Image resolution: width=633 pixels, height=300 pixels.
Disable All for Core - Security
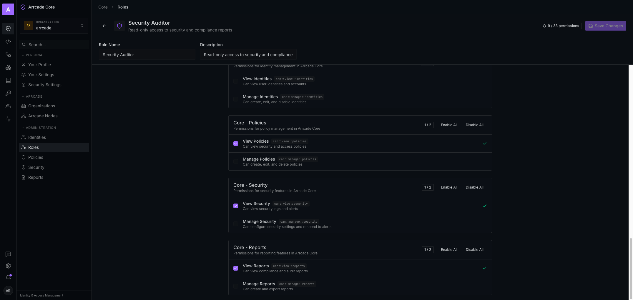[474, 187]
